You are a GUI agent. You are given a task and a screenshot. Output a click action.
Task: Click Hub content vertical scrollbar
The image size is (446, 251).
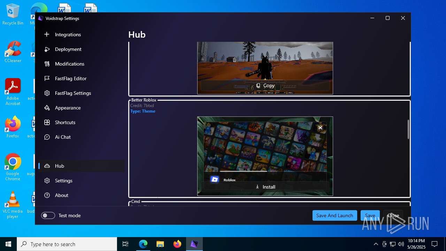[x=408, y=130]
